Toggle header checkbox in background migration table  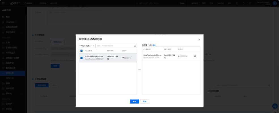click(37, 96)
